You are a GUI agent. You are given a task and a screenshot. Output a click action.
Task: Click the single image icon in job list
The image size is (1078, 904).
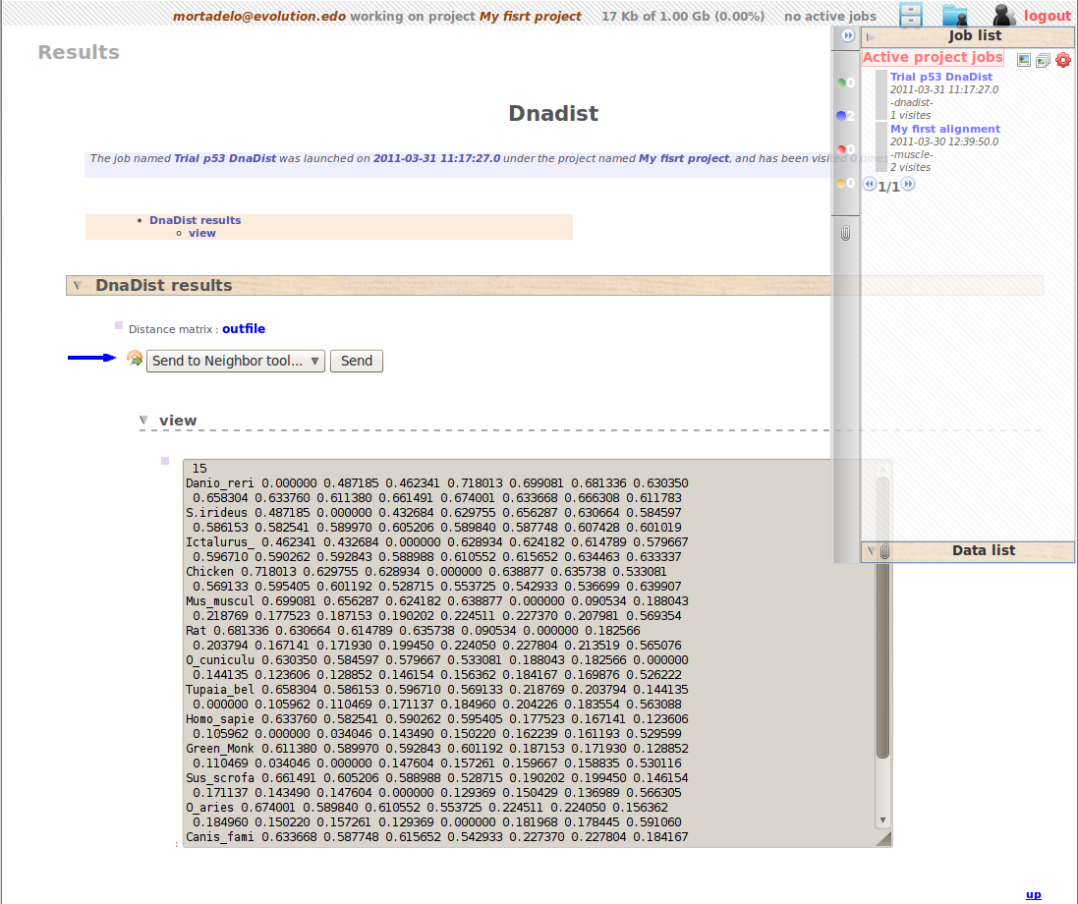click(x=1024, y=60)
